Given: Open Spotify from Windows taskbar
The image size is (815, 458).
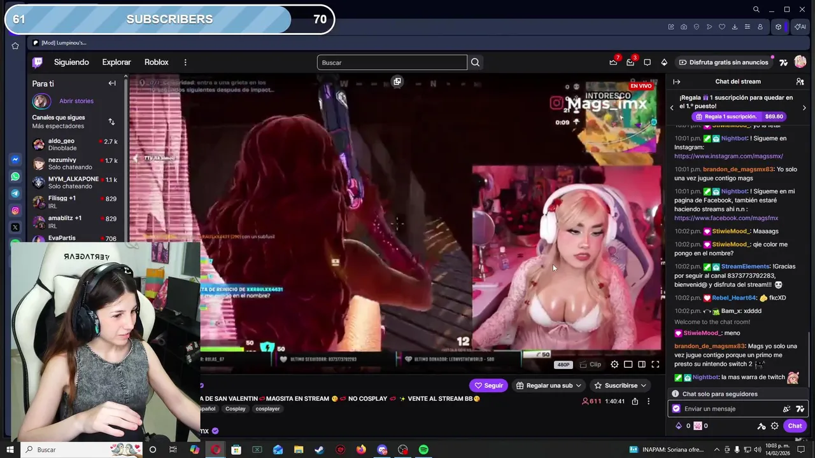Looking at the screenshot, I should click(423, 450).
